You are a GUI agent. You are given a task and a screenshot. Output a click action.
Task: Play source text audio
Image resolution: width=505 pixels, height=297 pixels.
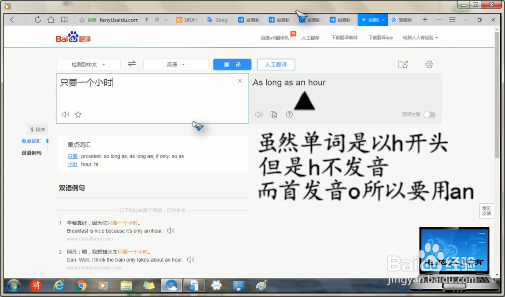click(x=65, y=114)
